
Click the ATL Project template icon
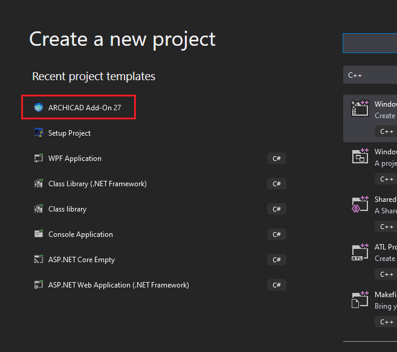(360, 252)
